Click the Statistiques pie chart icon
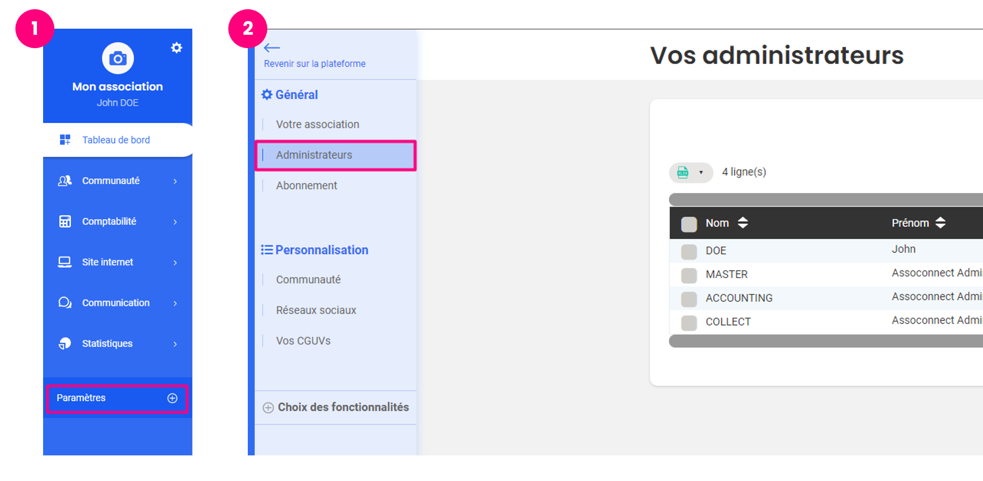 click(65, 343)
